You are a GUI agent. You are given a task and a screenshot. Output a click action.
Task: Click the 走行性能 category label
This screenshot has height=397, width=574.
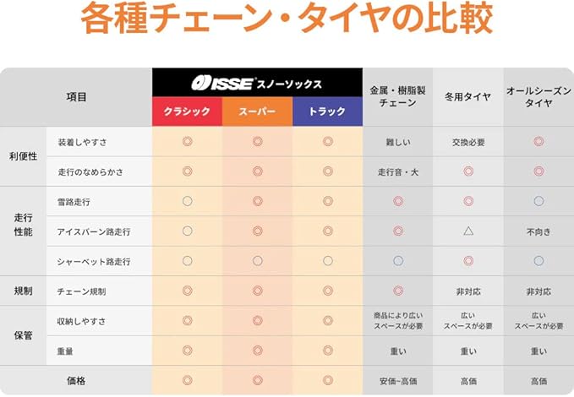click(x=23, y=224)
